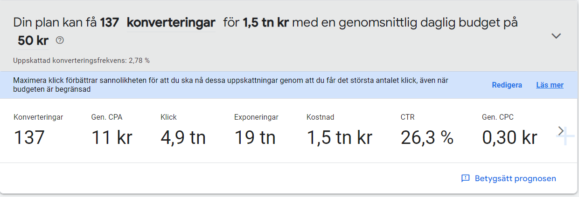Click the blue Maximera klick info banner text
The width and height of the screenshot is (579, 197).
231,85
